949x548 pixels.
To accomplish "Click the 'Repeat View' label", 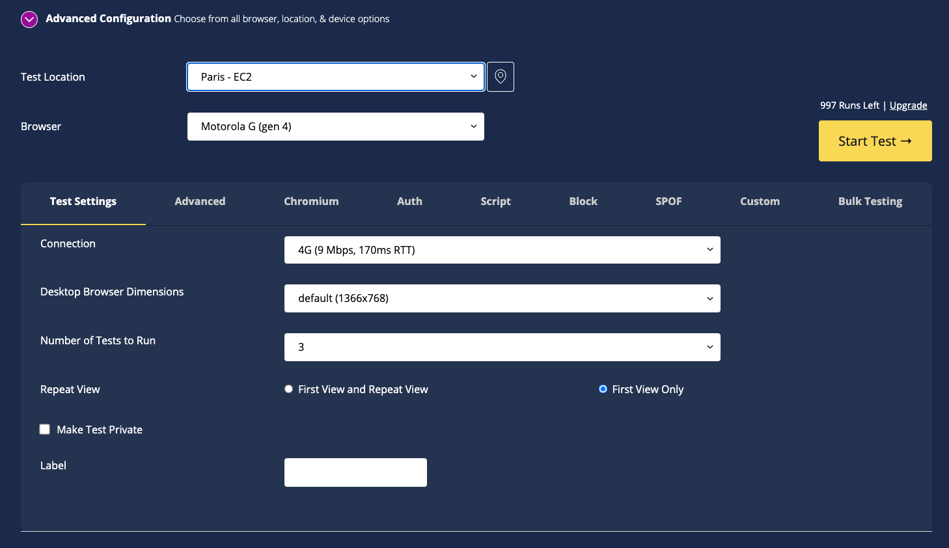I will tap(70, 389).
